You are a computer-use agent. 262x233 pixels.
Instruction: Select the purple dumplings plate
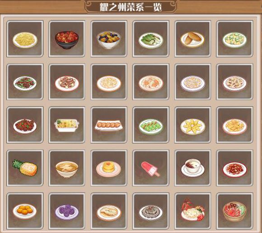click(x=67, y=211)
